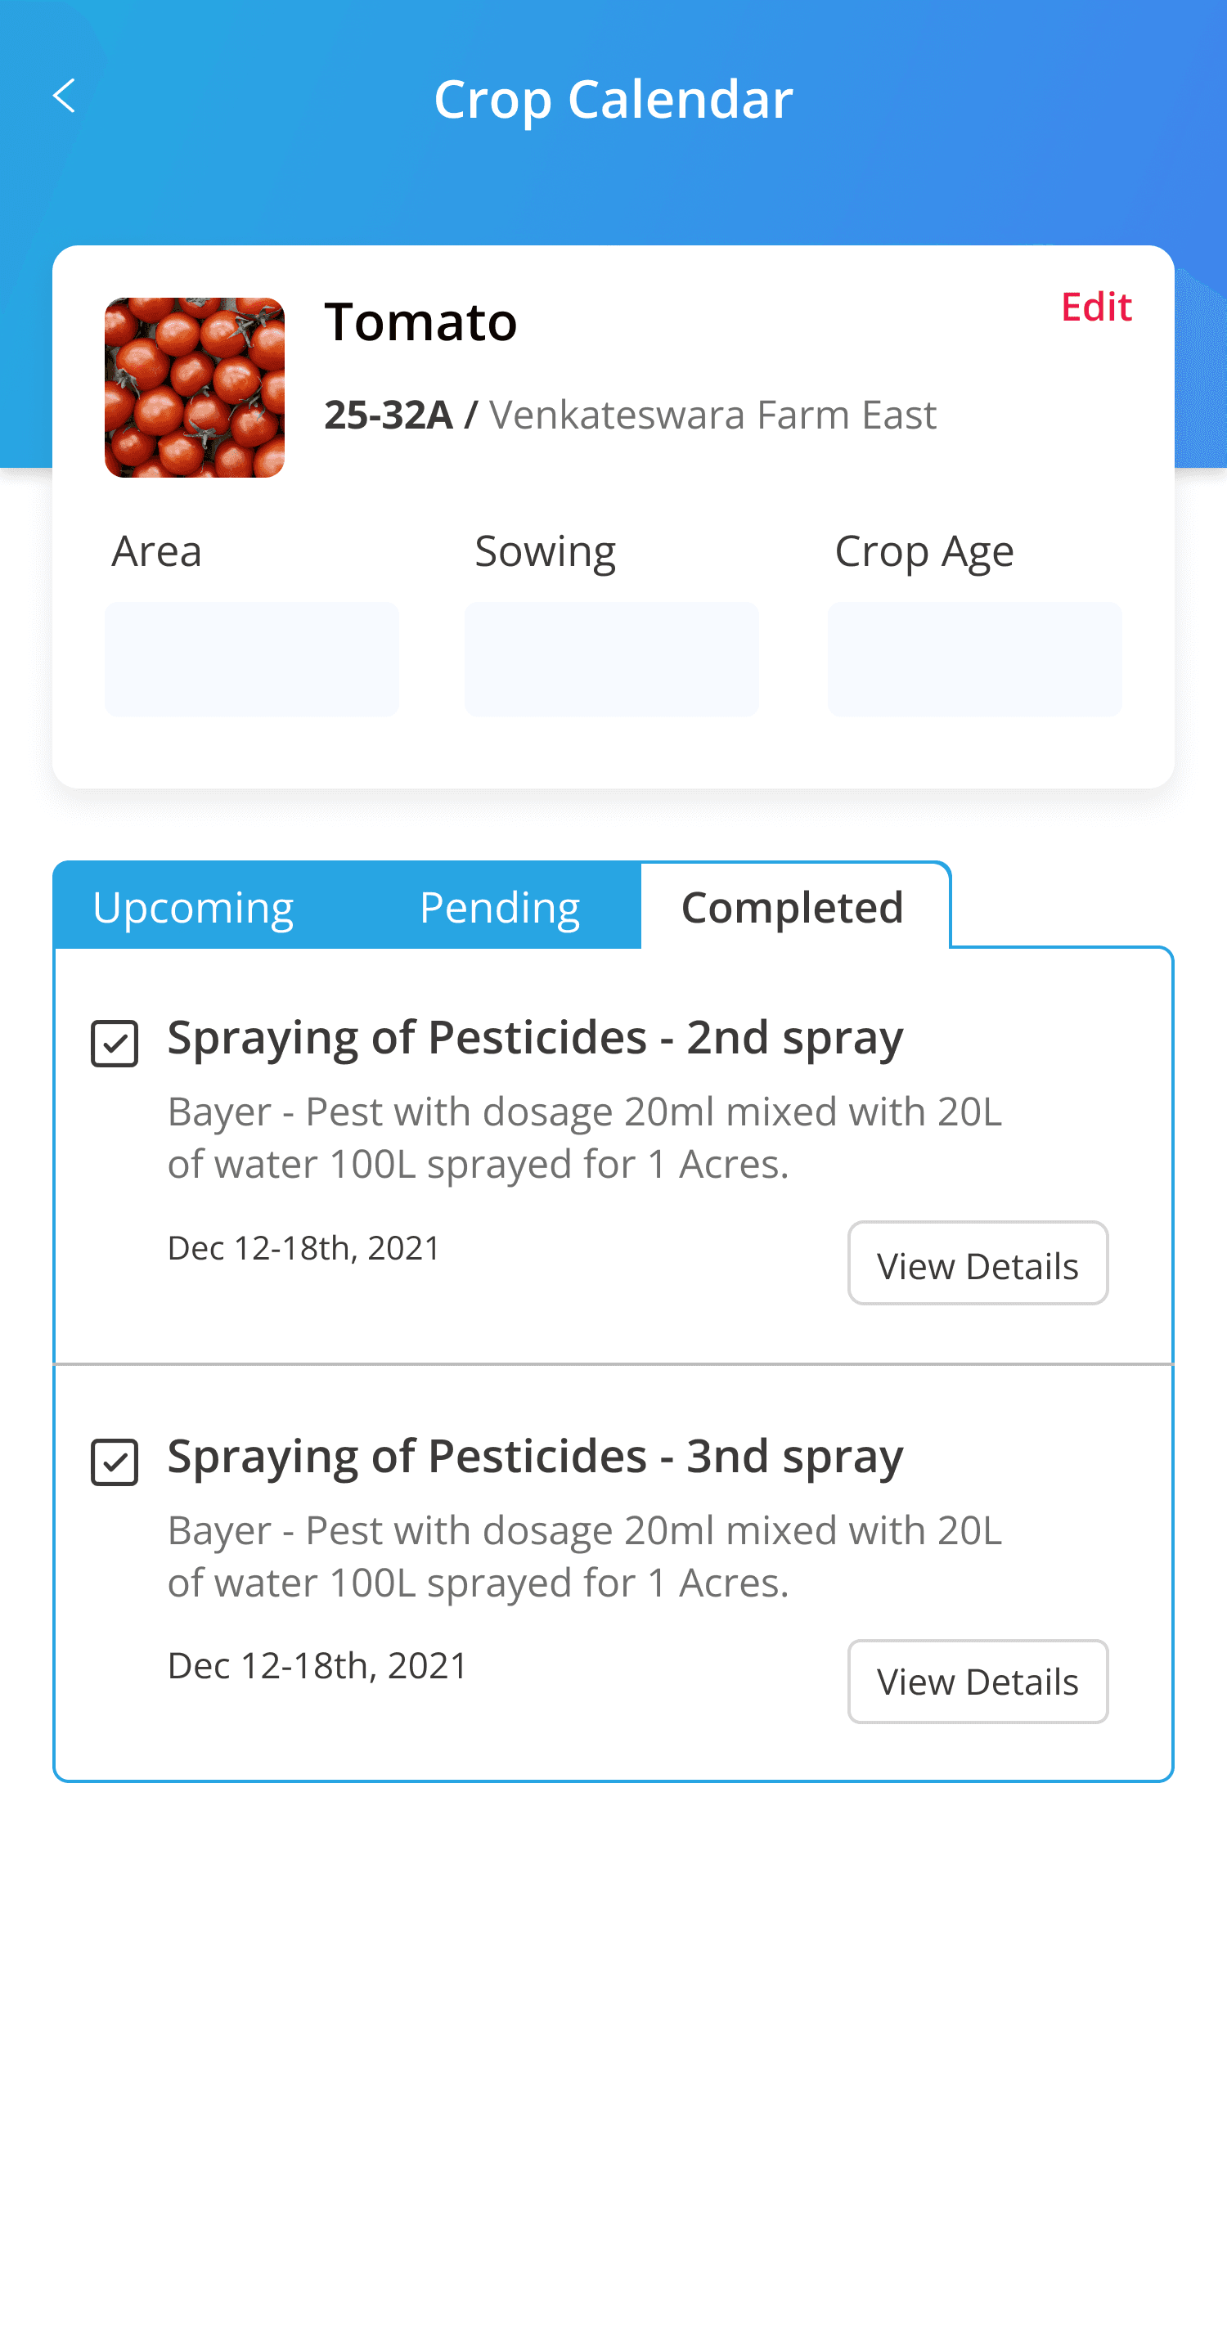View Details for the 3nd spray

click(x=977, y=1682)
